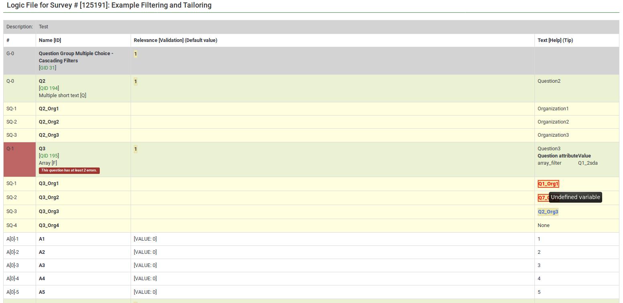Click the relevance value 1 for question Q2

click(135, 82)
